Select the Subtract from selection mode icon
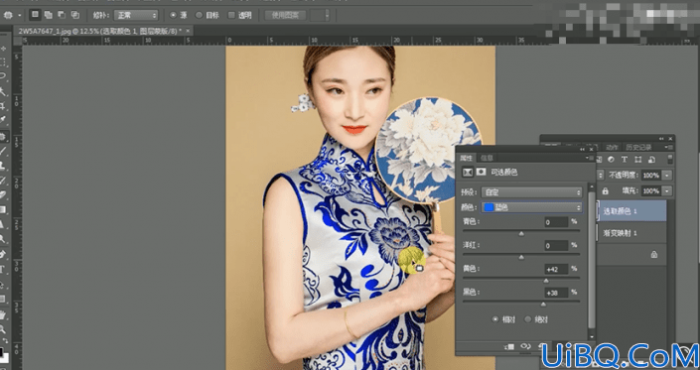Viewport: 700px width, 370px height. pyautogui.click(x=62, y=15)
